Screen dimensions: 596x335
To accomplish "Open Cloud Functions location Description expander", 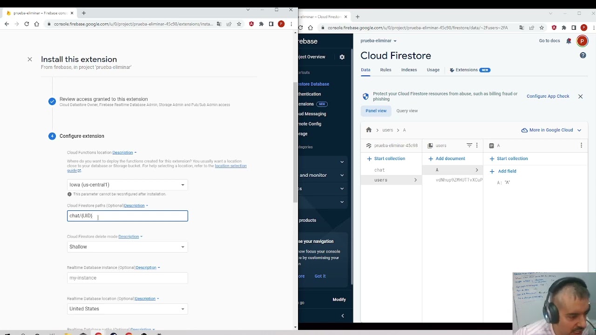I will [124, 153].
